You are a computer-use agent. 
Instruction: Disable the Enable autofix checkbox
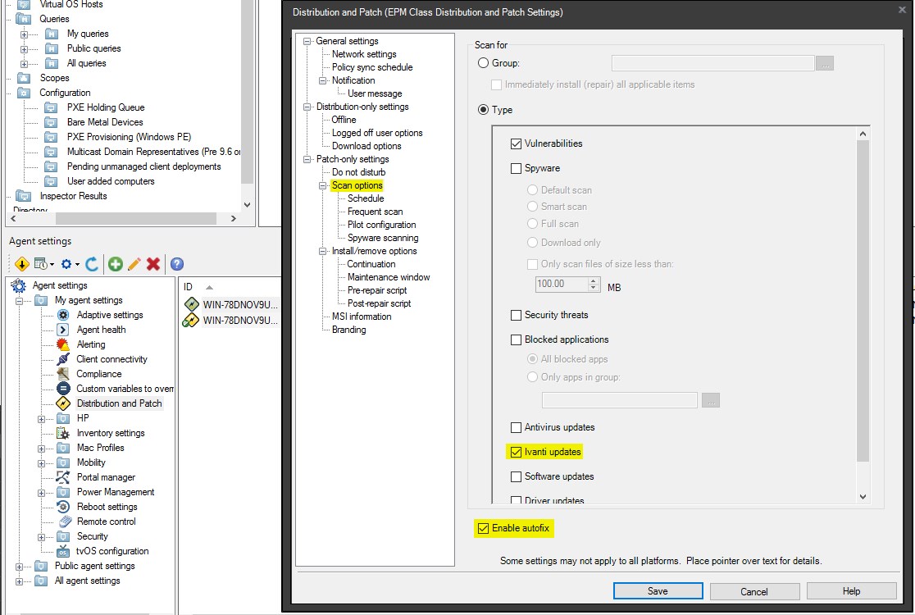(483, 528)
